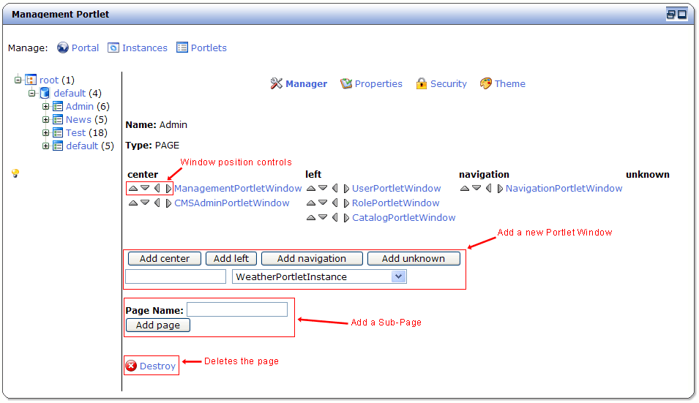
Task: Collapse the root tree node
Action: (x=18, y=80)
